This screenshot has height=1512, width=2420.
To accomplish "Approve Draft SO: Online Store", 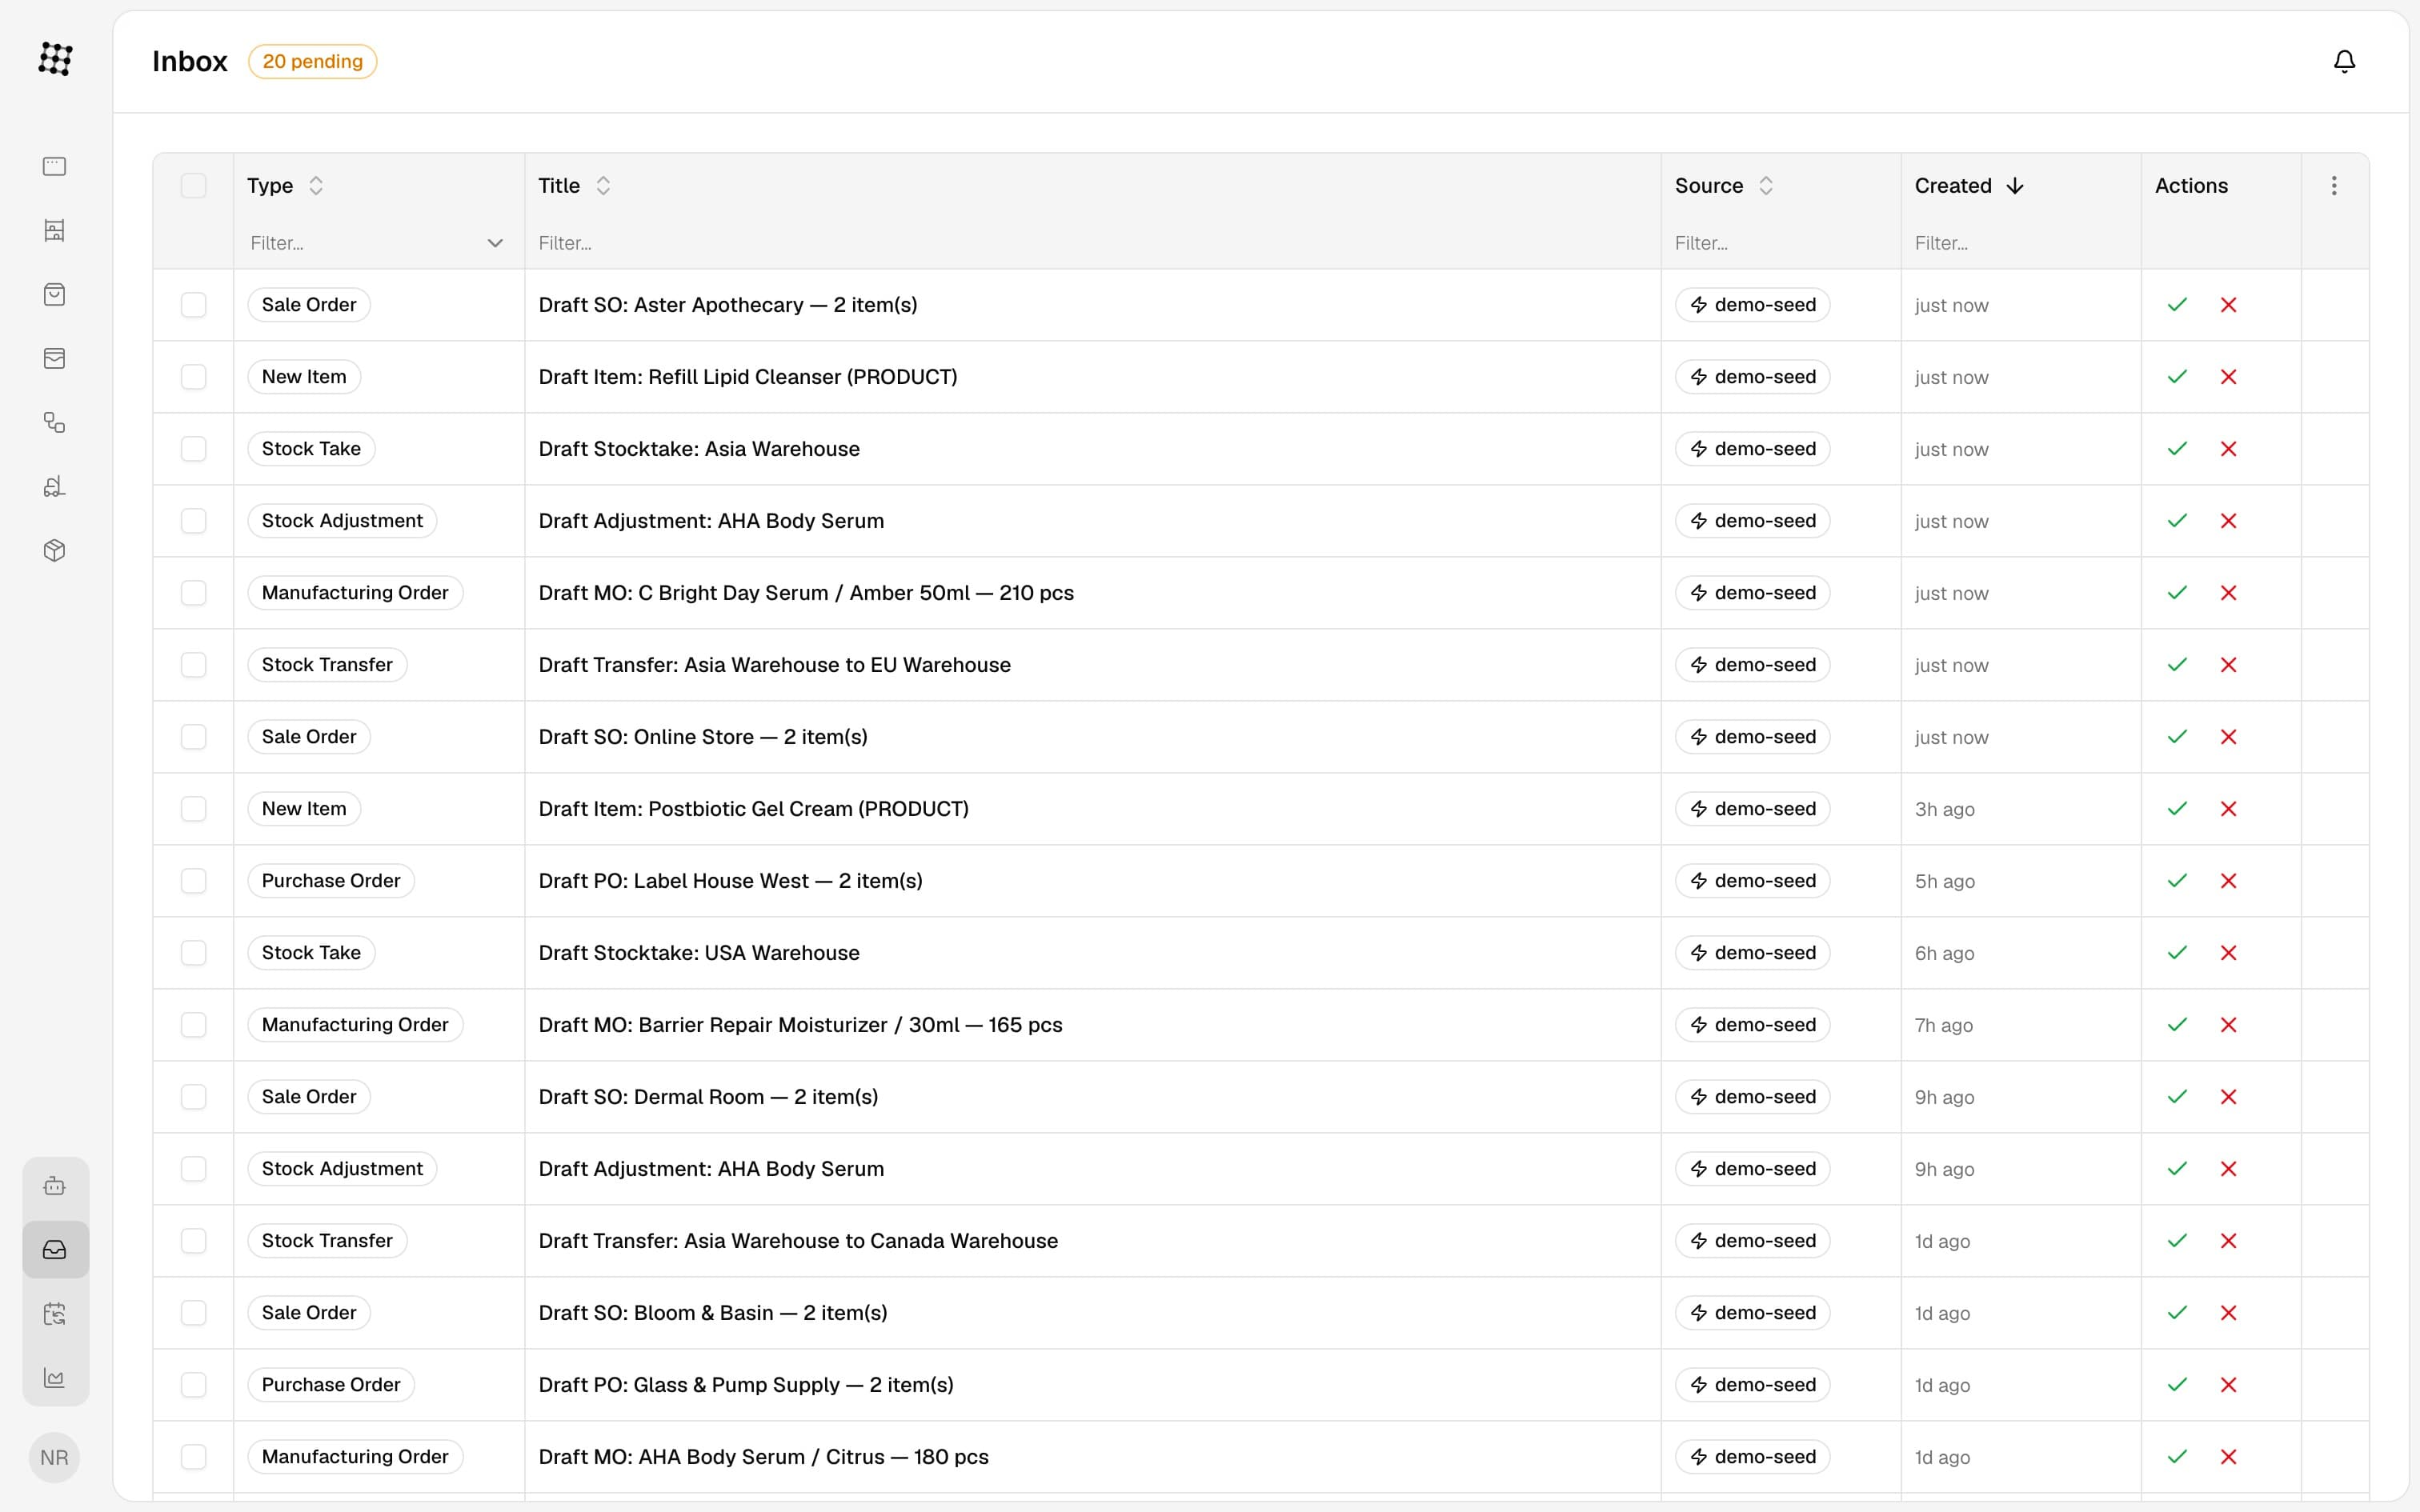I will tap(2177, 737).
